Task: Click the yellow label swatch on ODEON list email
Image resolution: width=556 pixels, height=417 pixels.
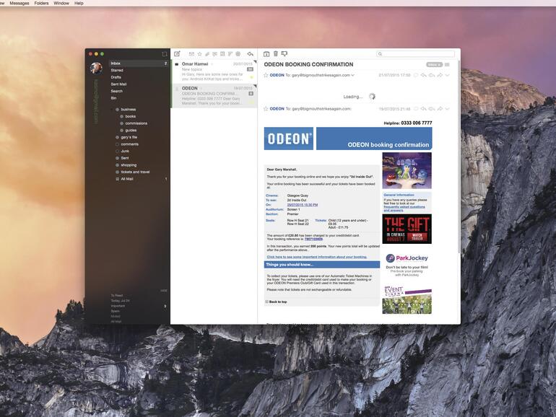Action: click(252, 102)
